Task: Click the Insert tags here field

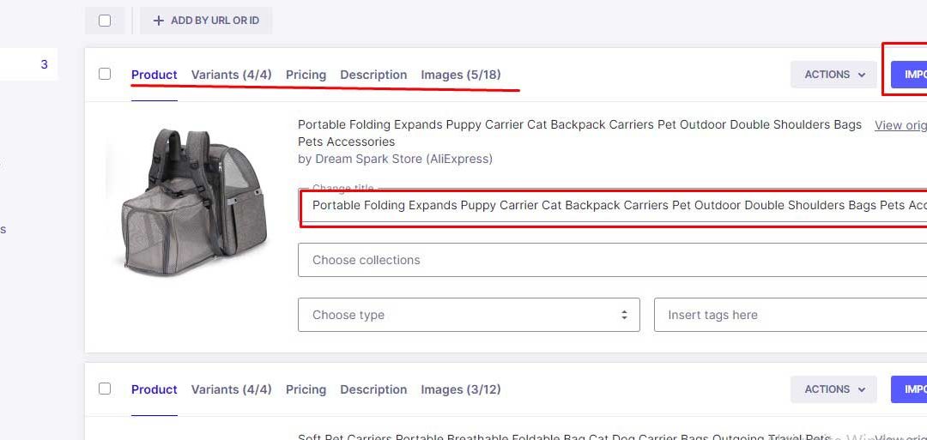Action: 790,315
